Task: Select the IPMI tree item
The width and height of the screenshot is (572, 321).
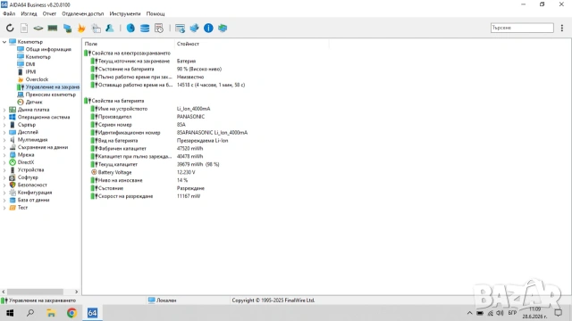Action: coord(30,71)
